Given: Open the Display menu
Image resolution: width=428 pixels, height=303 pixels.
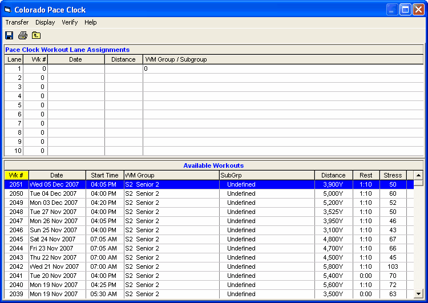Looking at the screenshot, I should (x=45, y=22).
